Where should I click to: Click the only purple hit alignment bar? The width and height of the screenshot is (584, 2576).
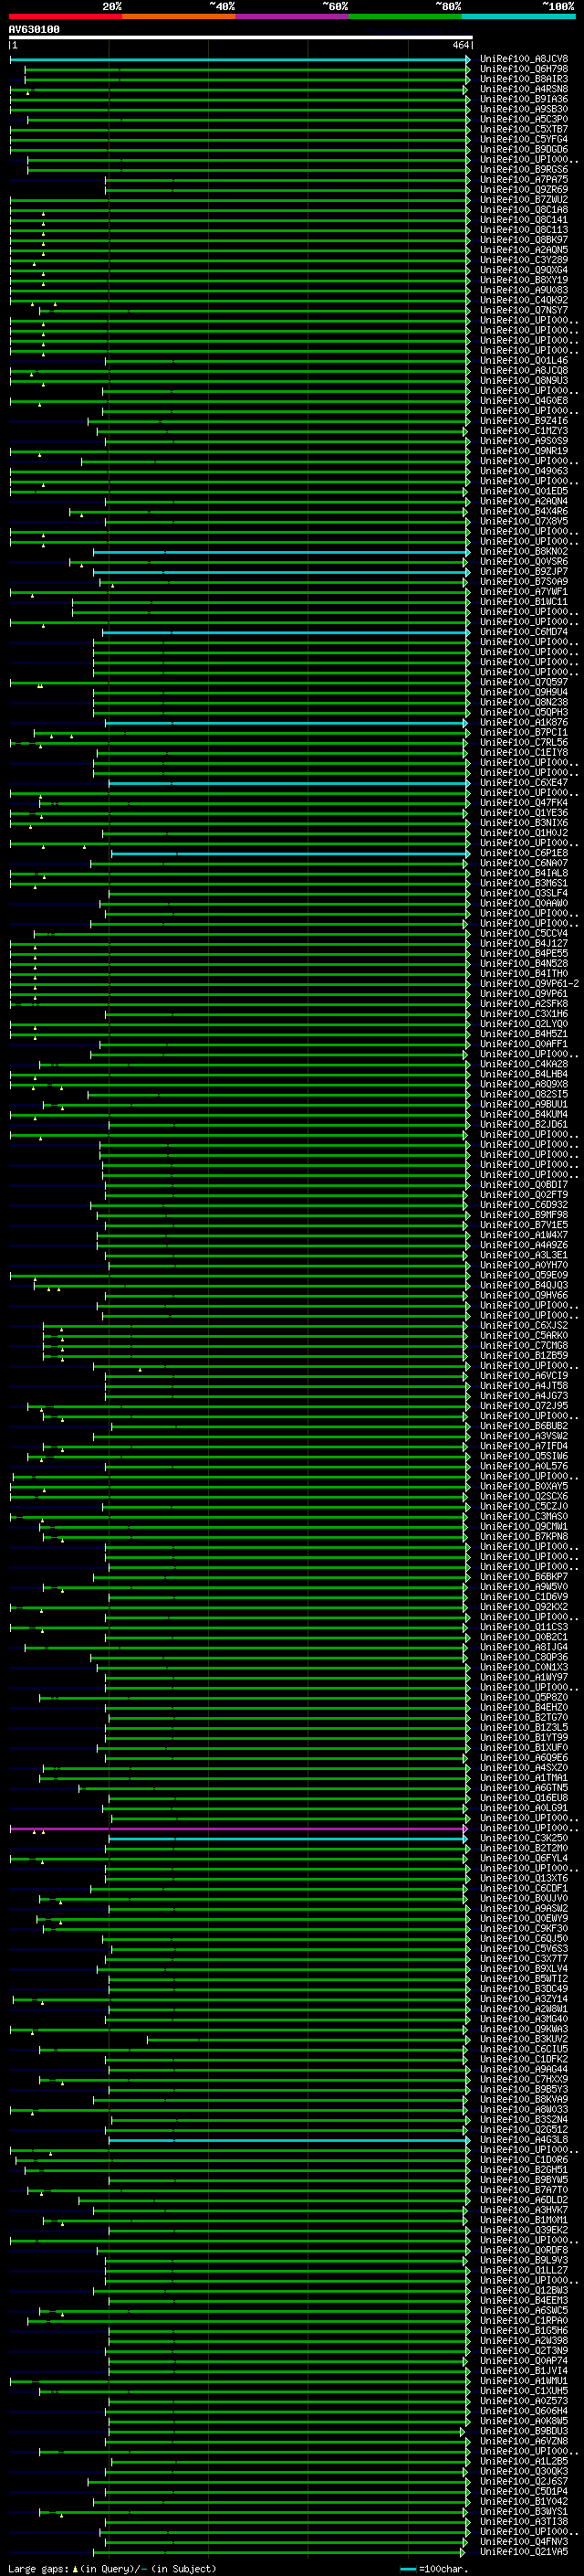point(238,1830)
